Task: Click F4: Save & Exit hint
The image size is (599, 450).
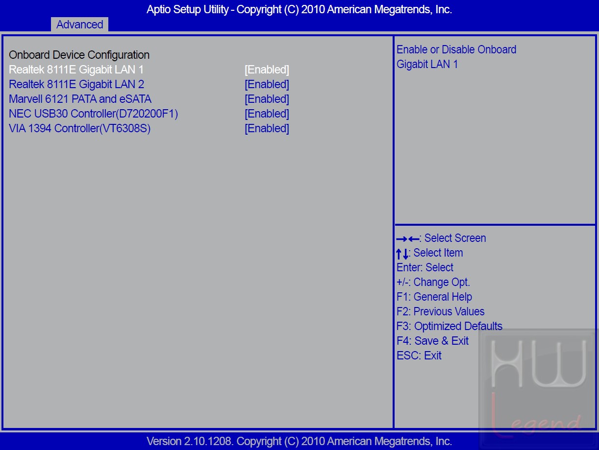Action: coord(432,341)
